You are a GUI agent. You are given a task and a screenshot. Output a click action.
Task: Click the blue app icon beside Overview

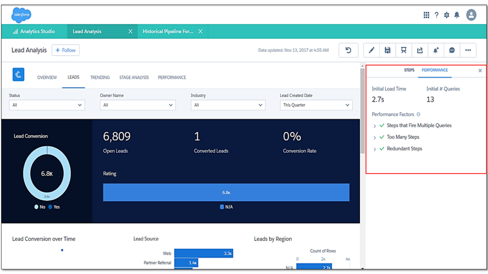click(x=19, y=75)
